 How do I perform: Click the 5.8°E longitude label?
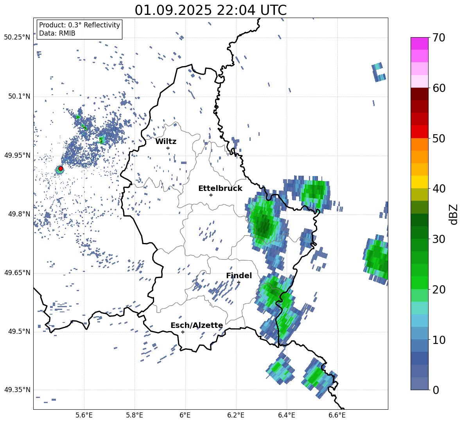click(135, 415)
